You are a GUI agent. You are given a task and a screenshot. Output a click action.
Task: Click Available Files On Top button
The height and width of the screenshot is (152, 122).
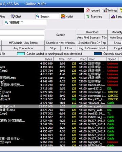click(x=92, y=43)
